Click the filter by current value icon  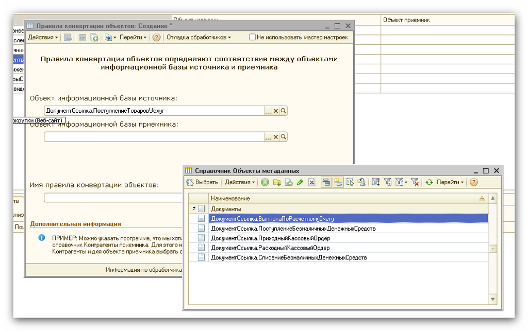point(388,182)
